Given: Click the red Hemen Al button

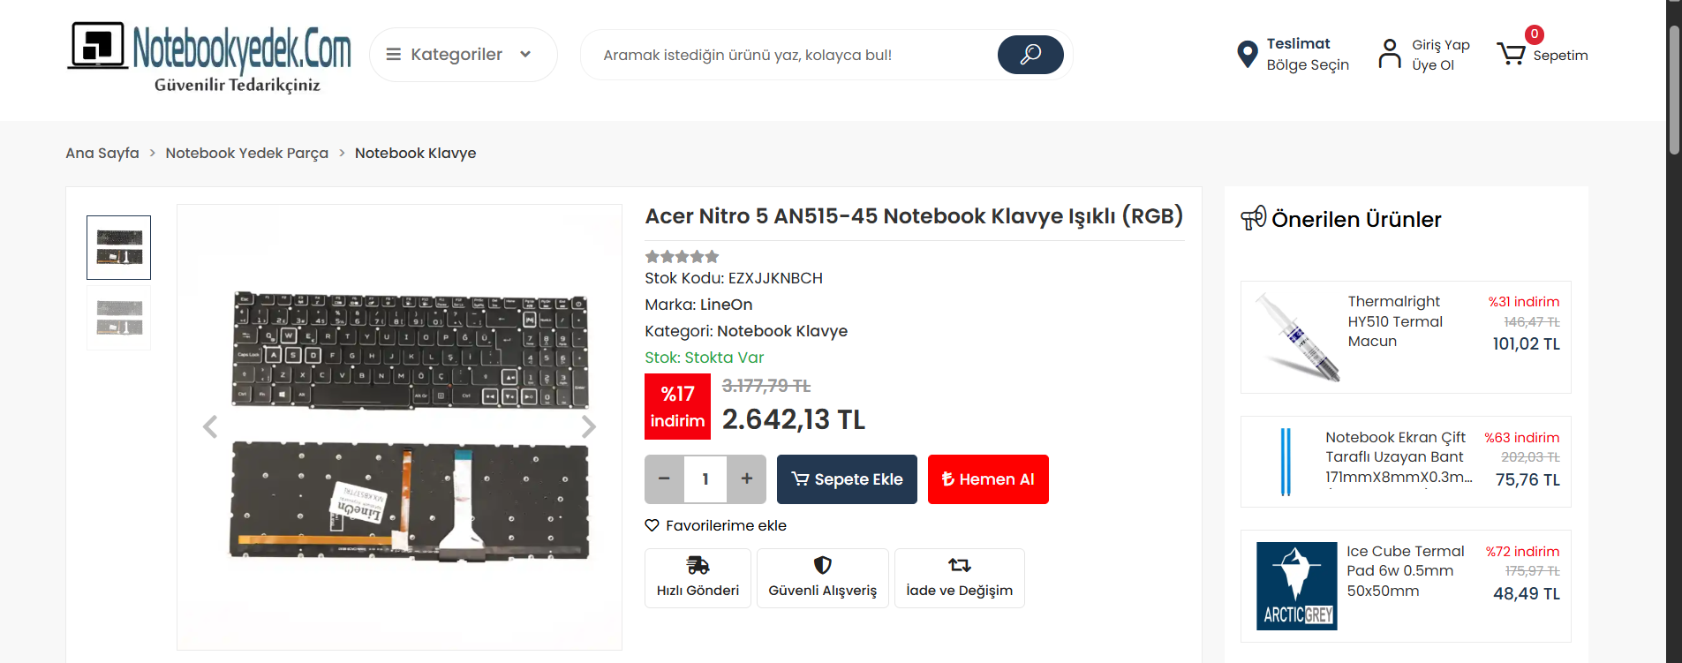Looking at the screenshot, I should point(988,479).
